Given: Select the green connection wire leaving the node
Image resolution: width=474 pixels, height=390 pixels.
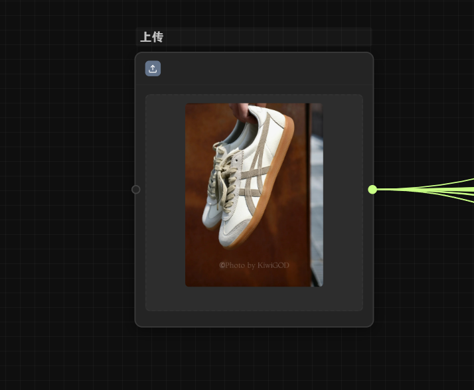Looking at the screenshot, I should click(425, 189).
